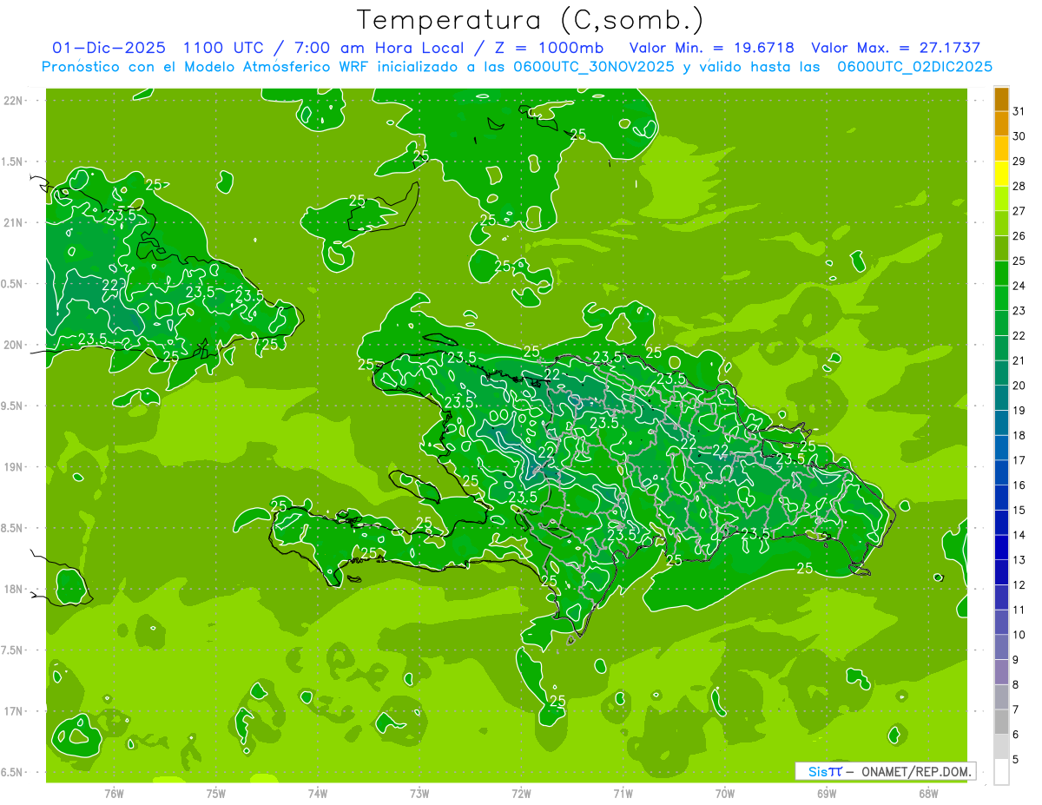Viewport: 1042px width, 805px height.
Task: Click the "22N" latitude label
Action: (x=12, y=100)
